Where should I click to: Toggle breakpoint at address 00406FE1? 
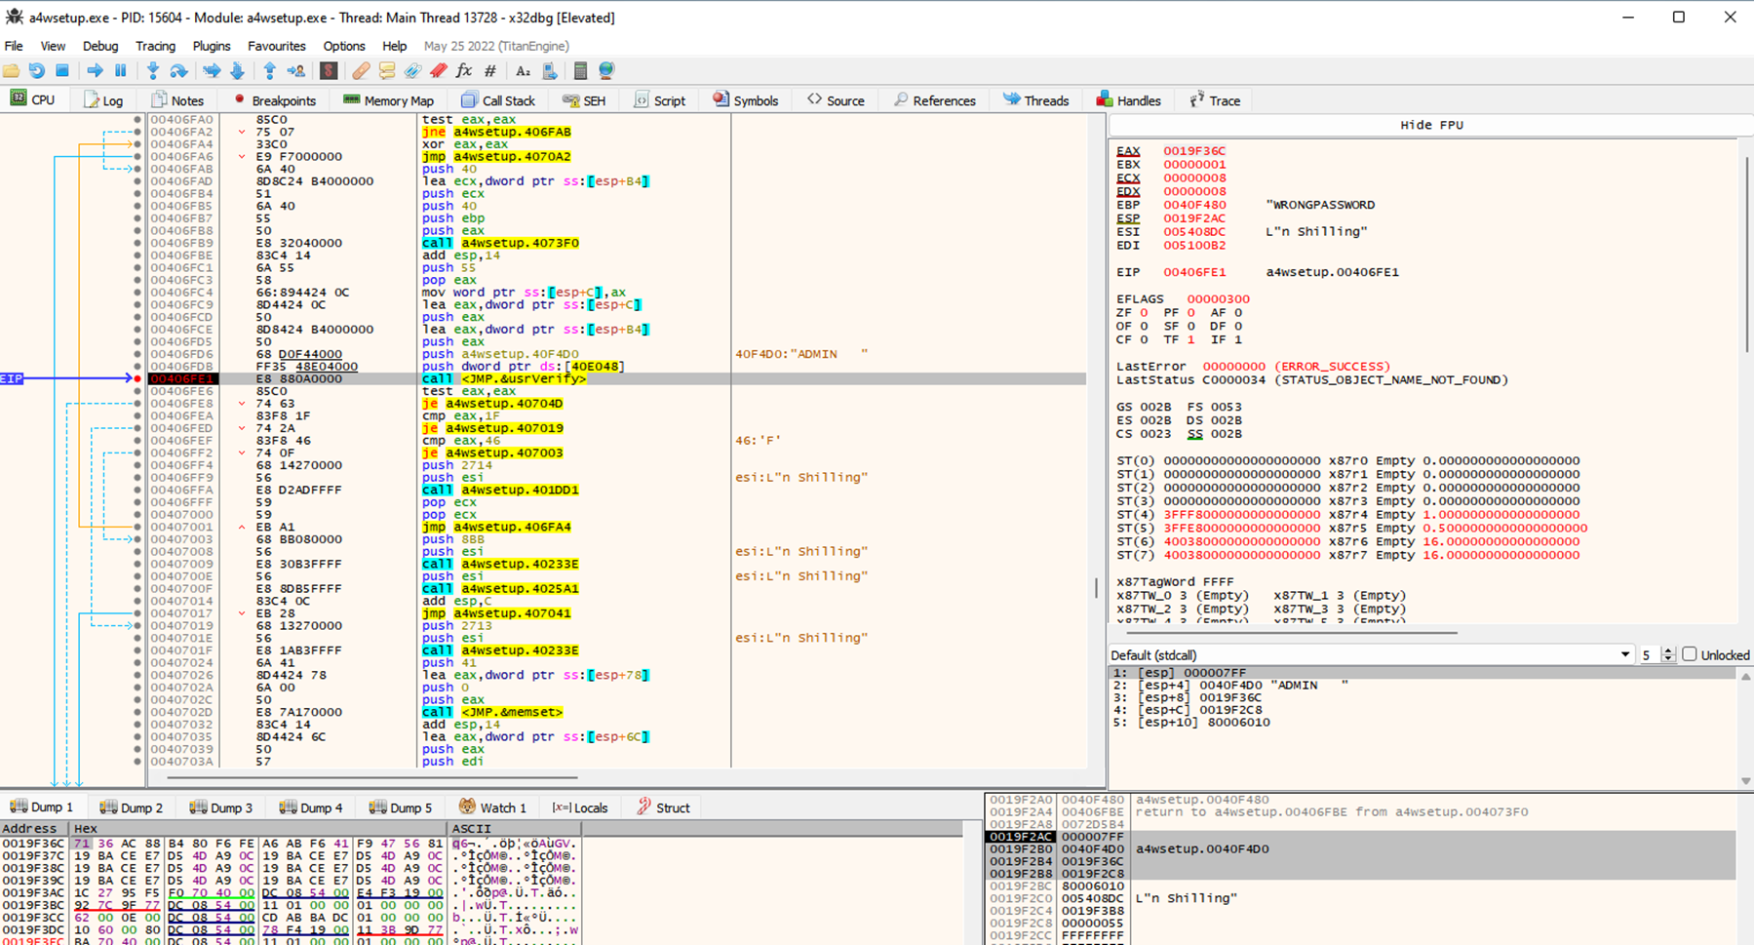pos(137,378)
